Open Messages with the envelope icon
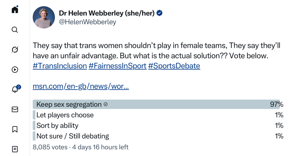 [x=15, y=109]
